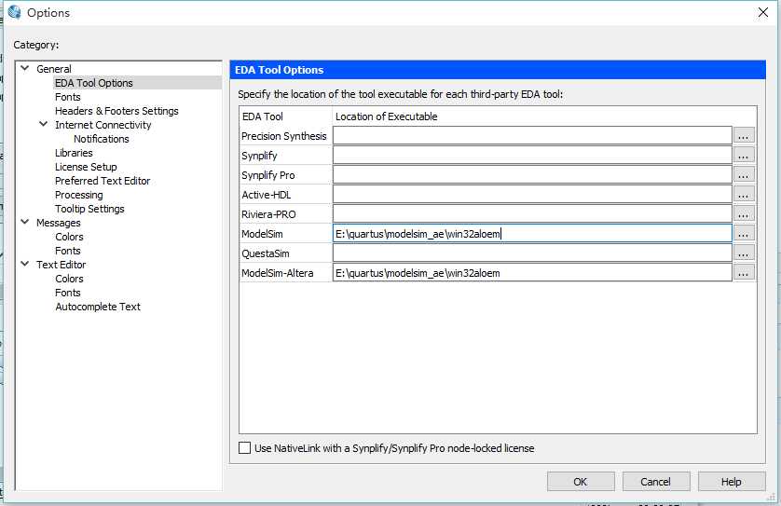Collapse the General category
This screenshot has height=506, width=781.
[24, 69]
